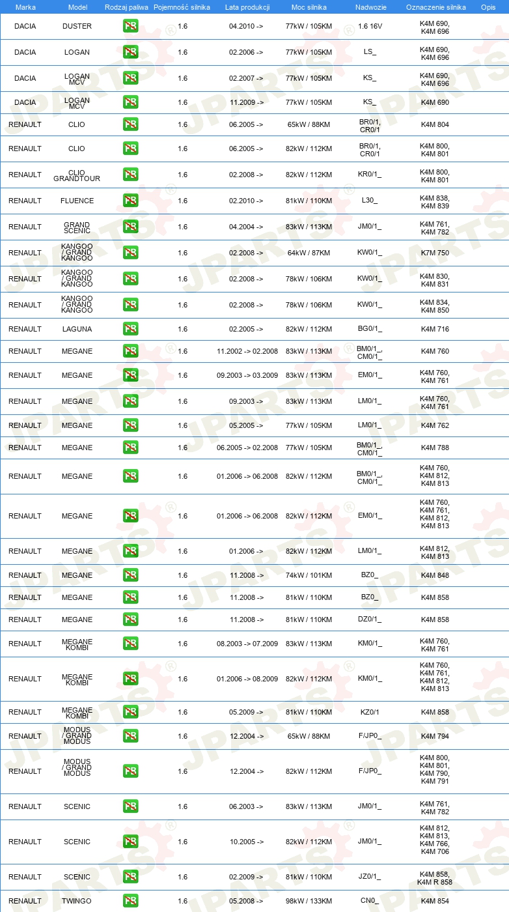
Task: Click the production date '04.2010 ->'
Action: [246, 26]
